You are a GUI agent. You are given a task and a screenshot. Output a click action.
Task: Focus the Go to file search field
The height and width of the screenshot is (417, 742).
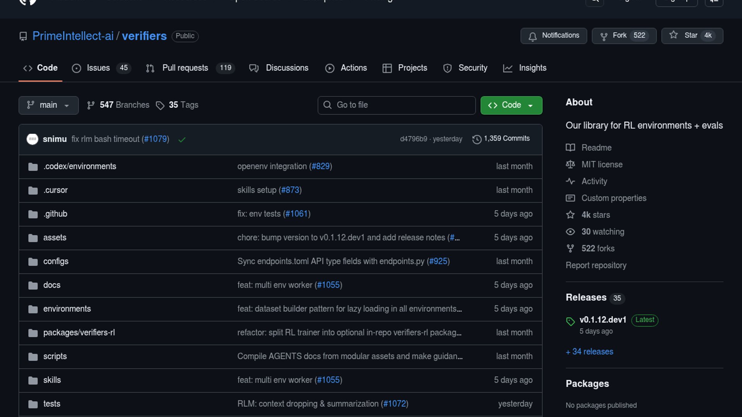point(396,105)
